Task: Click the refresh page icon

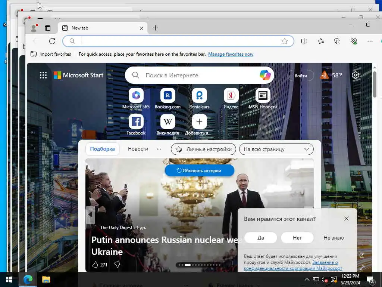Action: tap(52, 41)
